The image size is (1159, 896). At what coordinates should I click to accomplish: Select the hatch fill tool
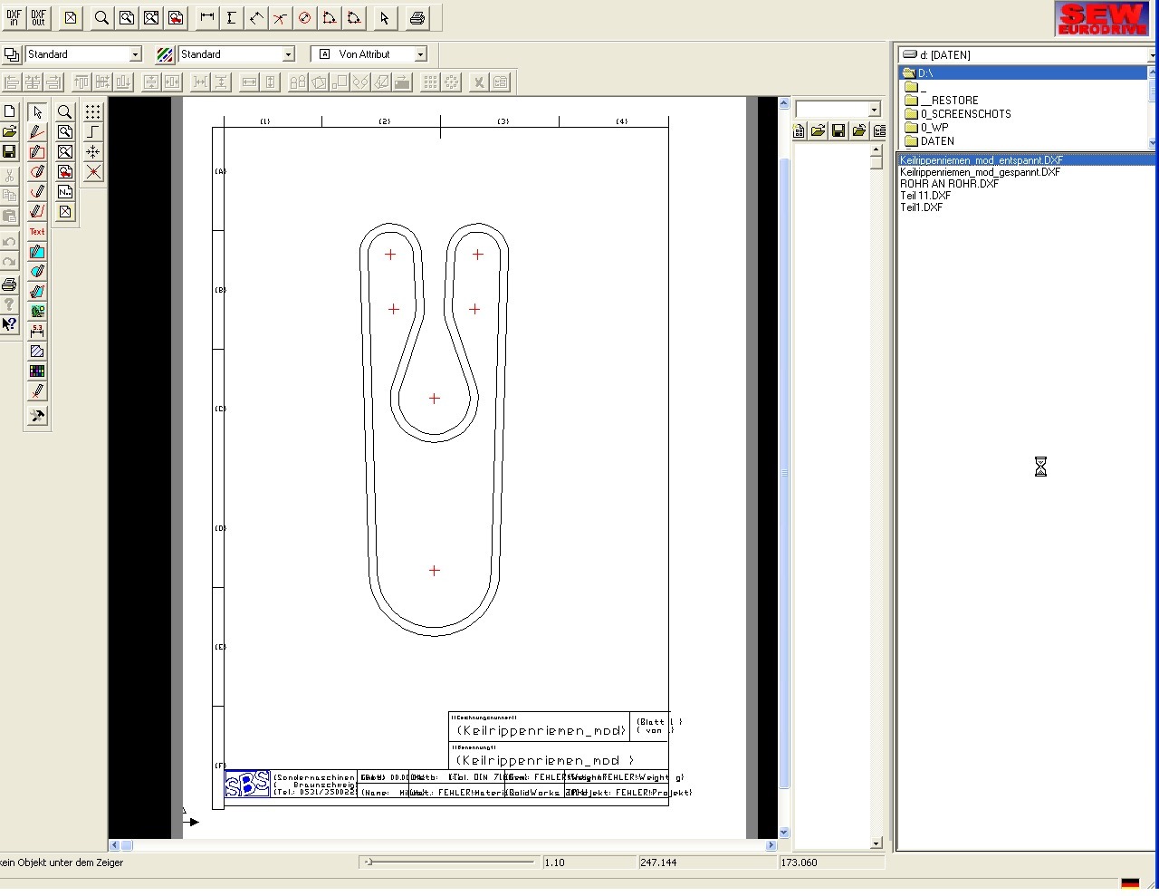tap(37, 352)
